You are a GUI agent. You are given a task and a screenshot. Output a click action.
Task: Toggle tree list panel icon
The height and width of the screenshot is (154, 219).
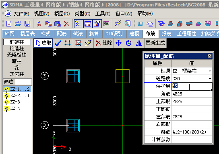[x=79, y=24]
